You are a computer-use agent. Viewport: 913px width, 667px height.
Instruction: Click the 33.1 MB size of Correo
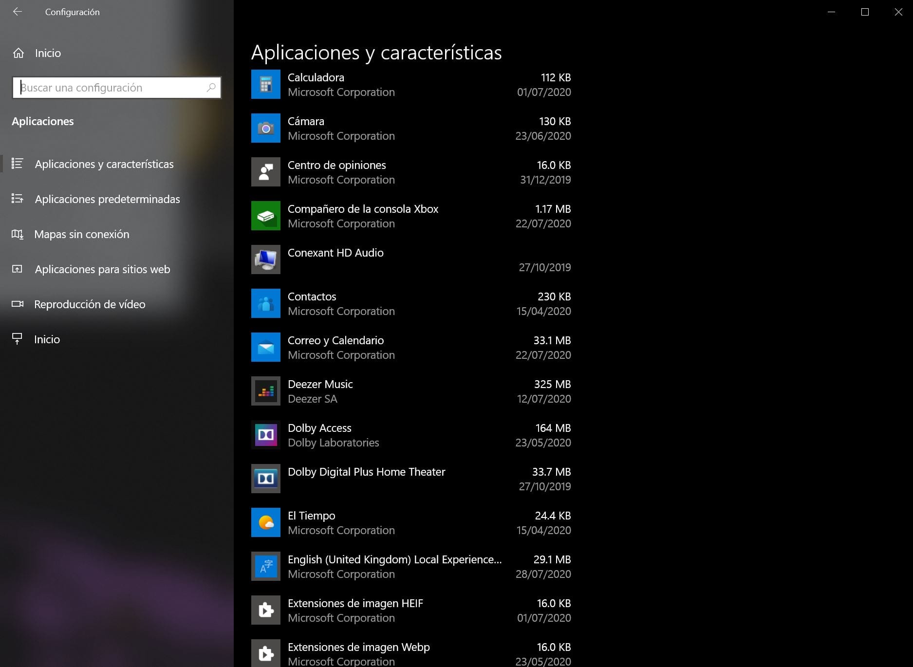tap(552, 340)
